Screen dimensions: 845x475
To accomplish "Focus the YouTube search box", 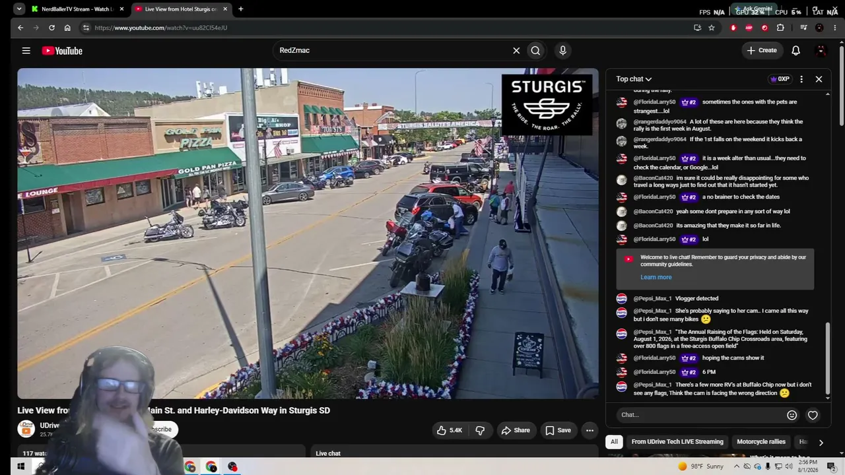I will [x=394, y=50].
